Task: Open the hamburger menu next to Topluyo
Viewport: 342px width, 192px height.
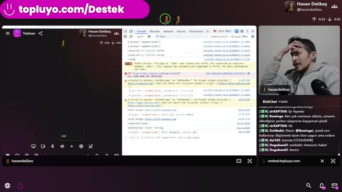Action: pyautogui.click(x=7, y=33)
